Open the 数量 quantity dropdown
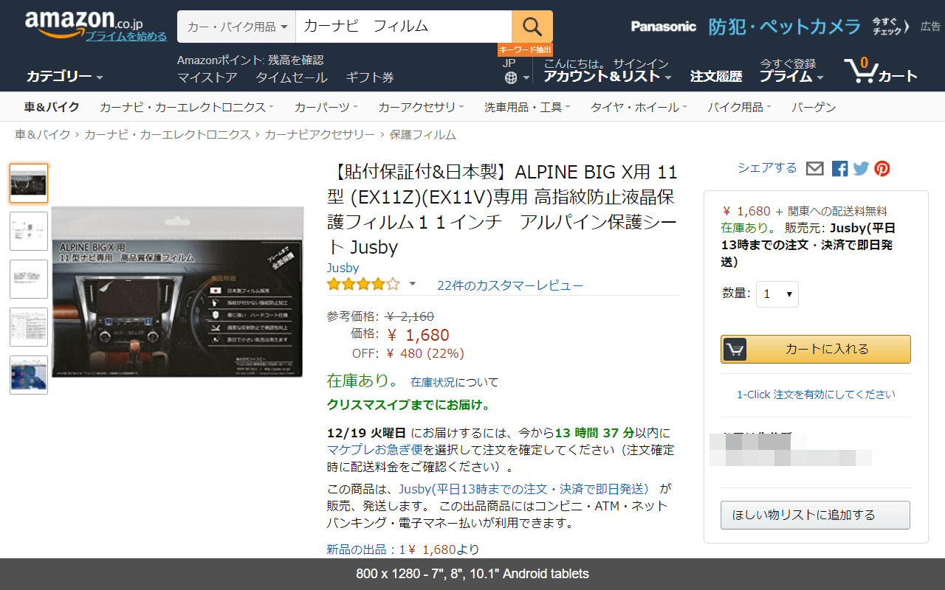The image size is (945, 590). pyautogui.click(x=777, y=294)
